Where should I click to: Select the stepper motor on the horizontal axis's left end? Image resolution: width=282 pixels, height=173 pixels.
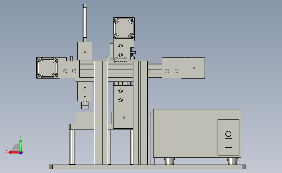[47, 68]
